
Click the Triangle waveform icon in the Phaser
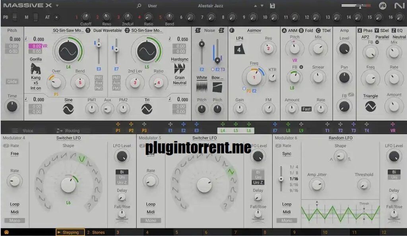(370, 106)
